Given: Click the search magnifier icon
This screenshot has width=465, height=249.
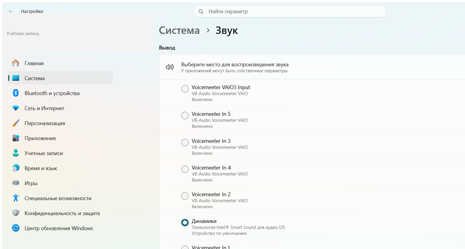Looking at the screenshot, I should tap(201, 11).
